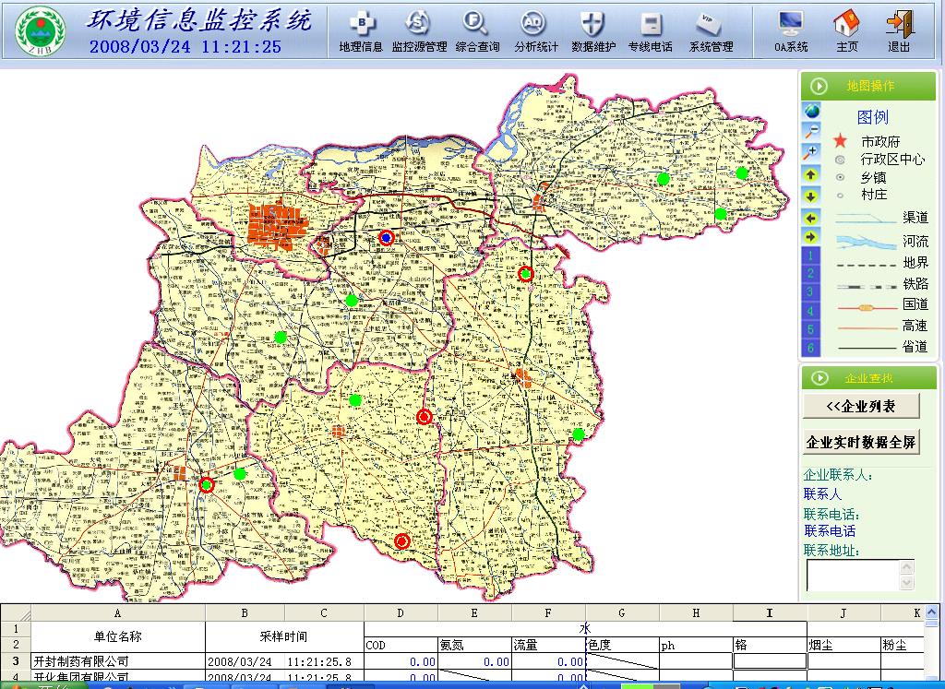The height and width of the screenshot is (689, 945).
Task: Click the <<企业列表 button
Action: [x=861, y=407]
